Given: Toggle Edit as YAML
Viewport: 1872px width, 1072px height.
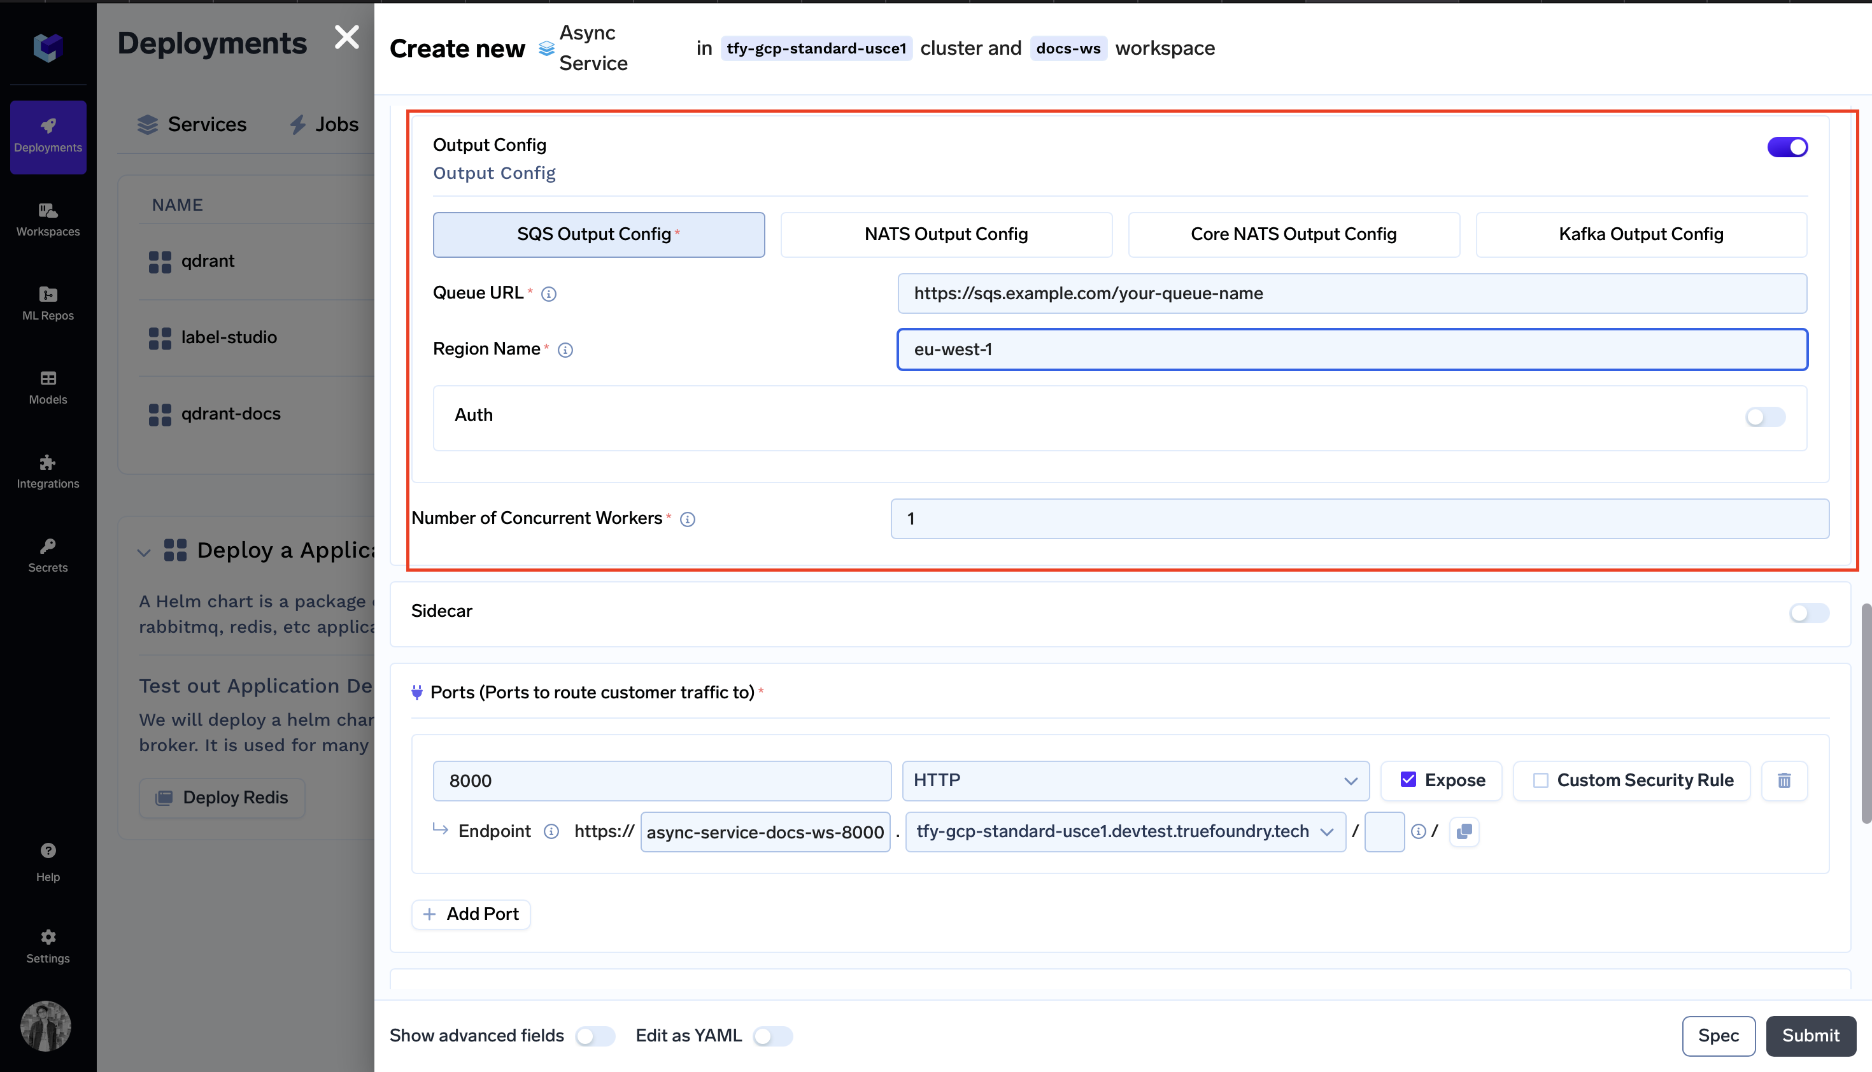Looking at the screenshot, I should pos(772,1036).
